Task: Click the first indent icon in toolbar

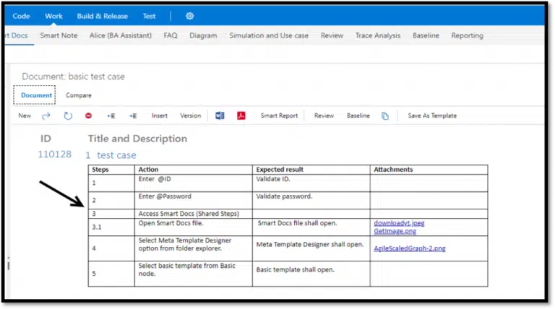Action: [111, 116]
